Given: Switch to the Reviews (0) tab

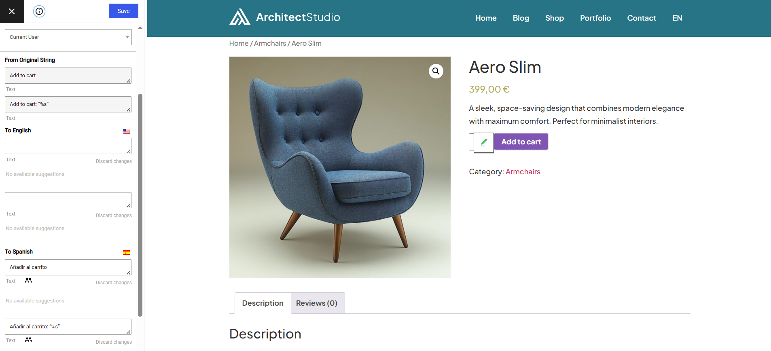Looking at the screenshot, I should click(318, 303).
